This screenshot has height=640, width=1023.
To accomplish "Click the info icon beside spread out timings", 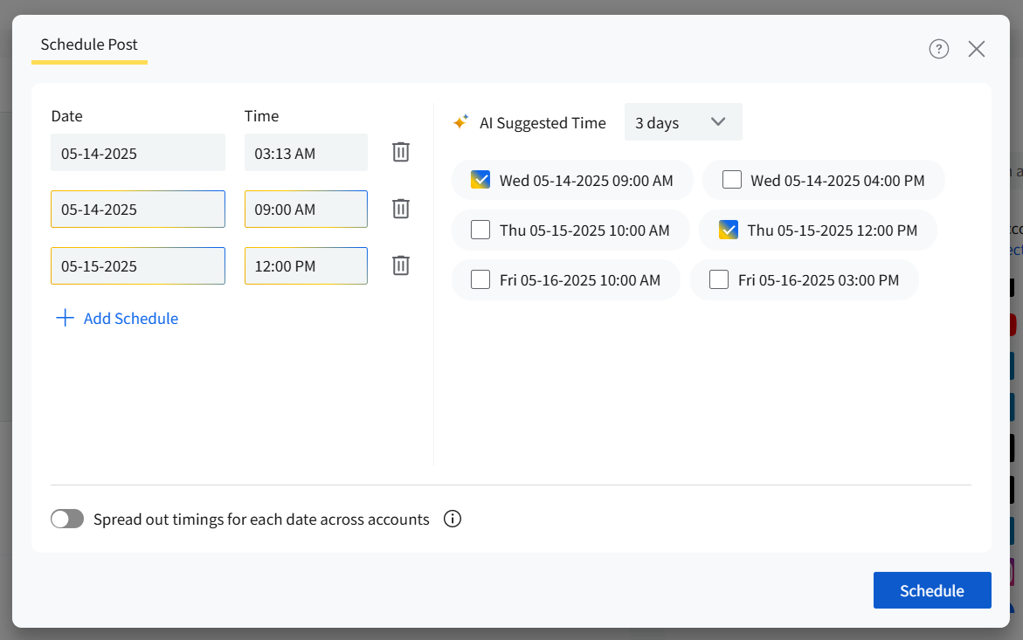I will pos(452,520).
